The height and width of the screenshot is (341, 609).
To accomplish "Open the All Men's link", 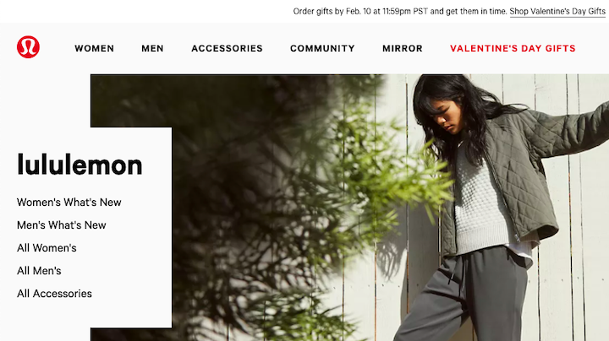I will (x=39, y=271).
